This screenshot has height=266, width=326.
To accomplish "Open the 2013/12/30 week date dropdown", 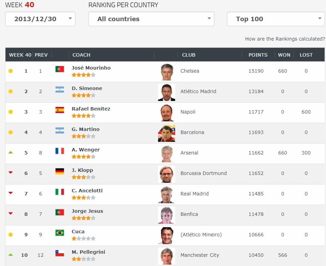I will 40,19.
